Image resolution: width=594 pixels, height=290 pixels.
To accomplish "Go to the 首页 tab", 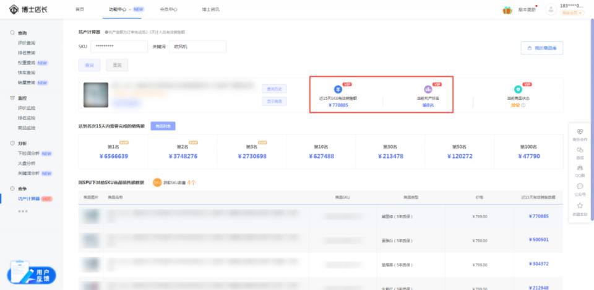I will [80, 9].
